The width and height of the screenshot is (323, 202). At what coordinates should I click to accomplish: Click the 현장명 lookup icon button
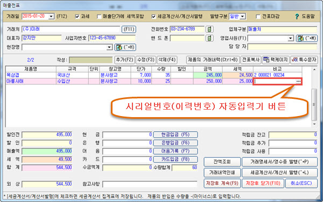125,47
